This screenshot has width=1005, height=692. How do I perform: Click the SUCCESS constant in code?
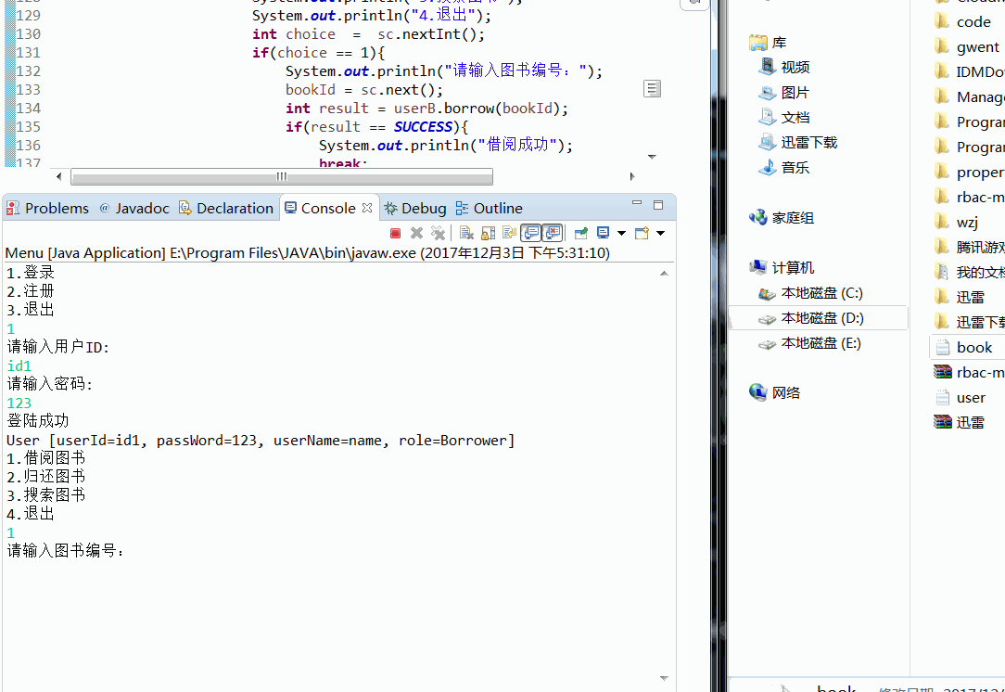click(x=423, y=127)
